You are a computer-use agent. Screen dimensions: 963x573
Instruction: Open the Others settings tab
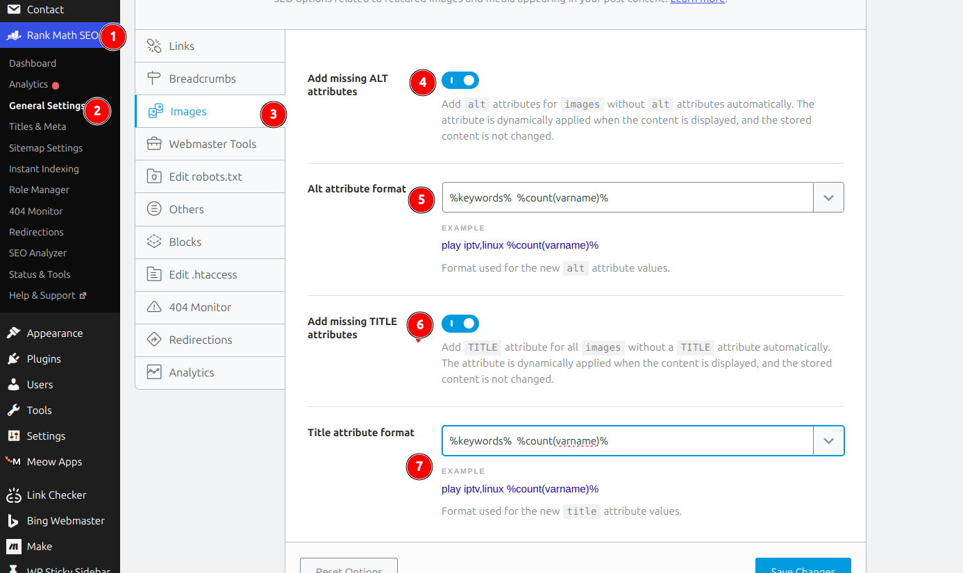[x=186, y=210]
